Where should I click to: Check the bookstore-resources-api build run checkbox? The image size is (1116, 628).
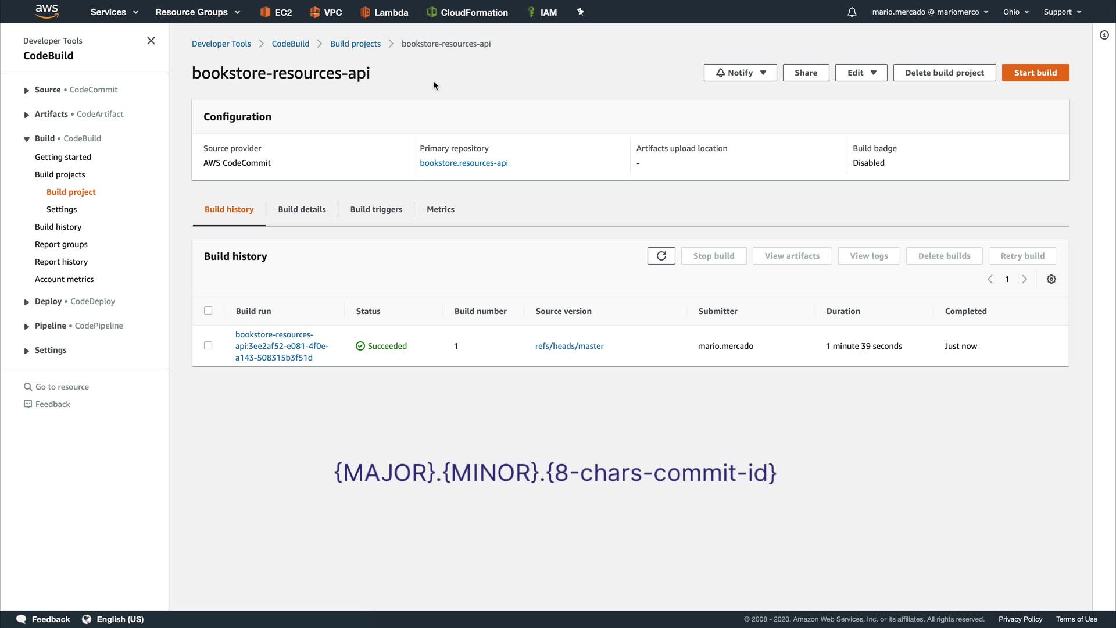click(208, 345)
